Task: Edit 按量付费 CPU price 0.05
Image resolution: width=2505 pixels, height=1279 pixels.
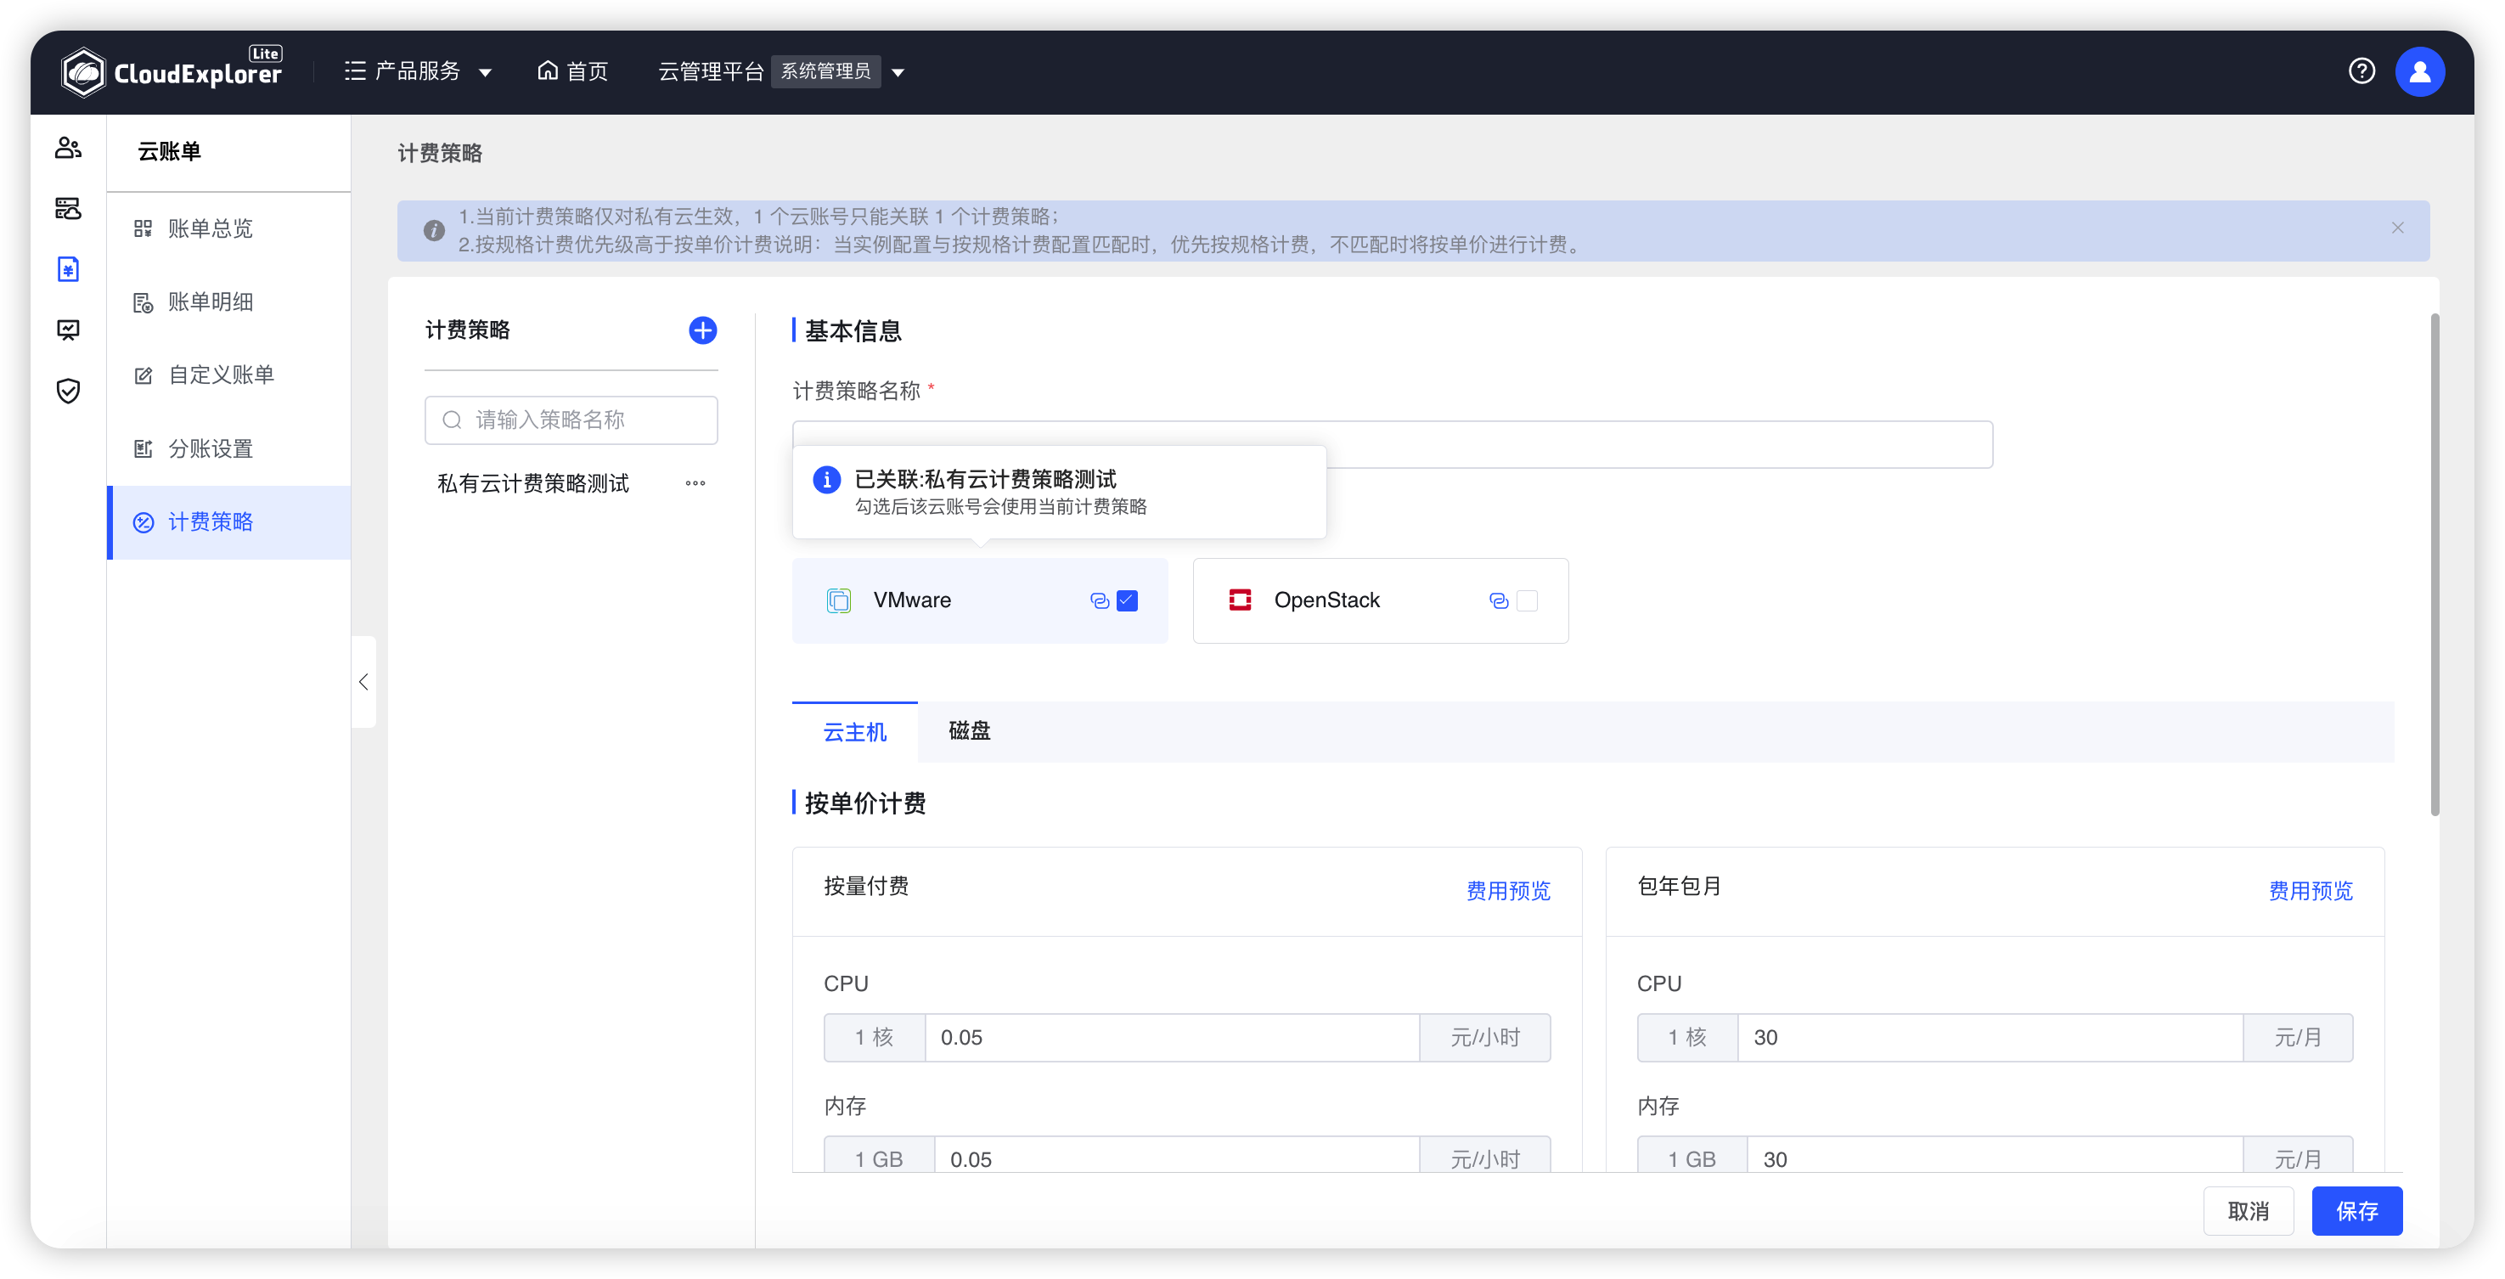Action: [x=1172, y=1037]
